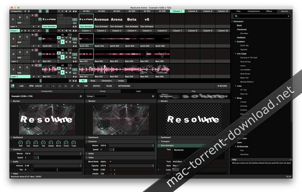
Task: Click the composition-level play forward icon
Action: tap(62, 11)
